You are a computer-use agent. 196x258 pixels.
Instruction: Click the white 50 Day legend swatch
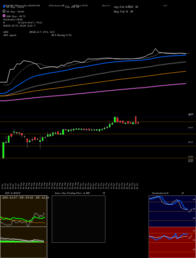(4, 11)
